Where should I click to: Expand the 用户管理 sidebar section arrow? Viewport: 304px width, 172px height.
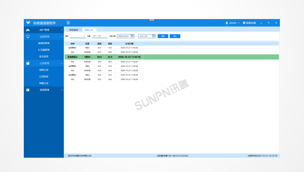(62, 30)
